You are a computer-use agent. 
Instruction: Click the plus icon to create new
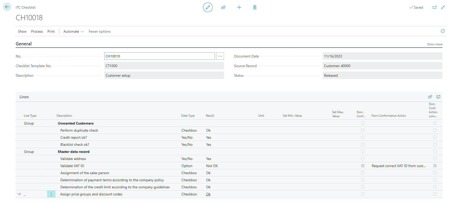[x=239, y=7]
